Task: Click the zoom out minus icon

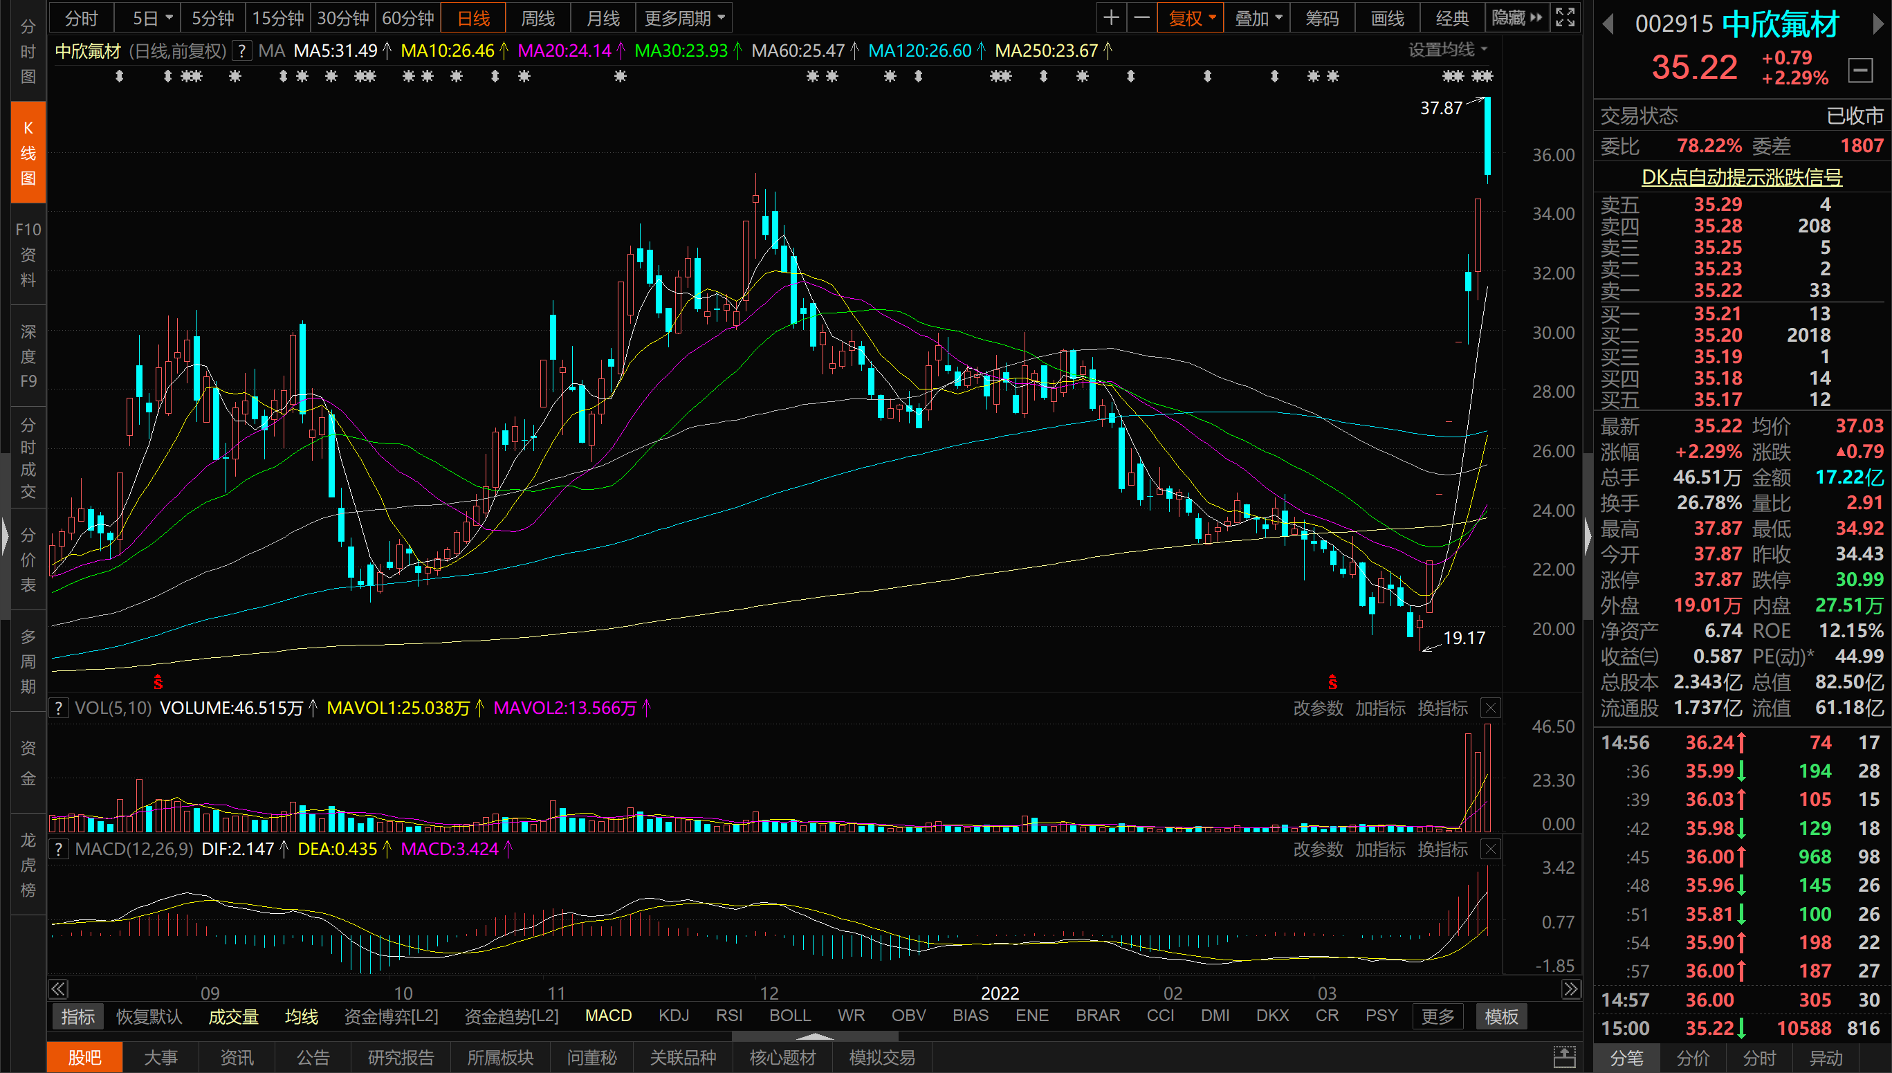Action: [x=1141, y=18]
